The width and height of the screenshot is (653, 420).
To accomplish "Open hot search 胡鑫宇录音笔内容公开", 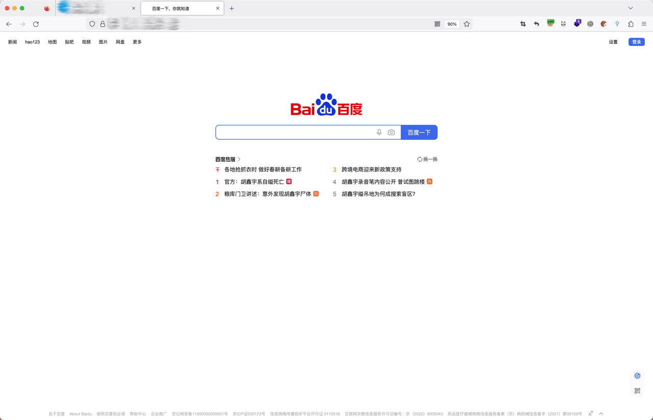I will coord(383,182).
